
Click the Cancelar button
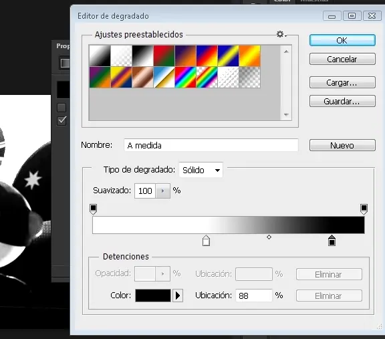(x=342, y=59)
